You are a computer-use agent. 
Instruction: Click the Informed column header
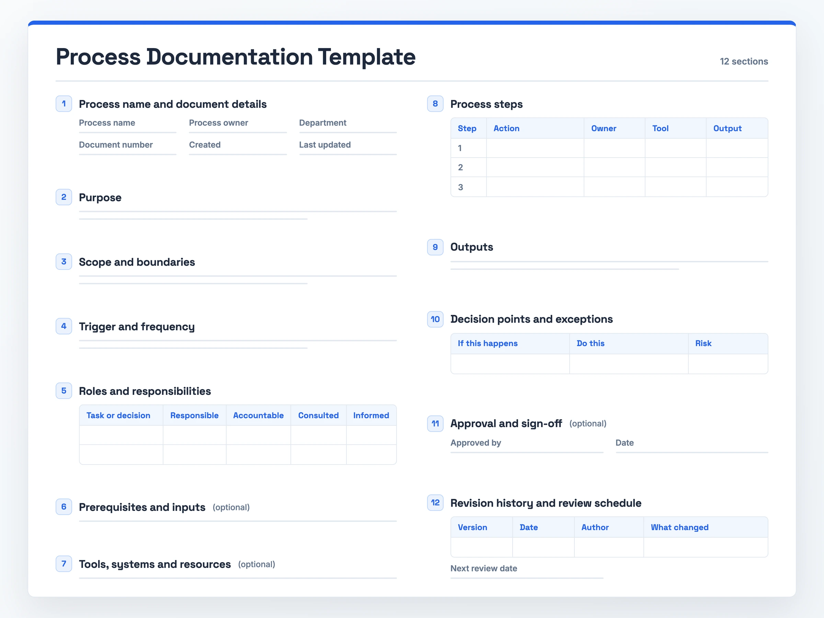(x=371, y=415)
